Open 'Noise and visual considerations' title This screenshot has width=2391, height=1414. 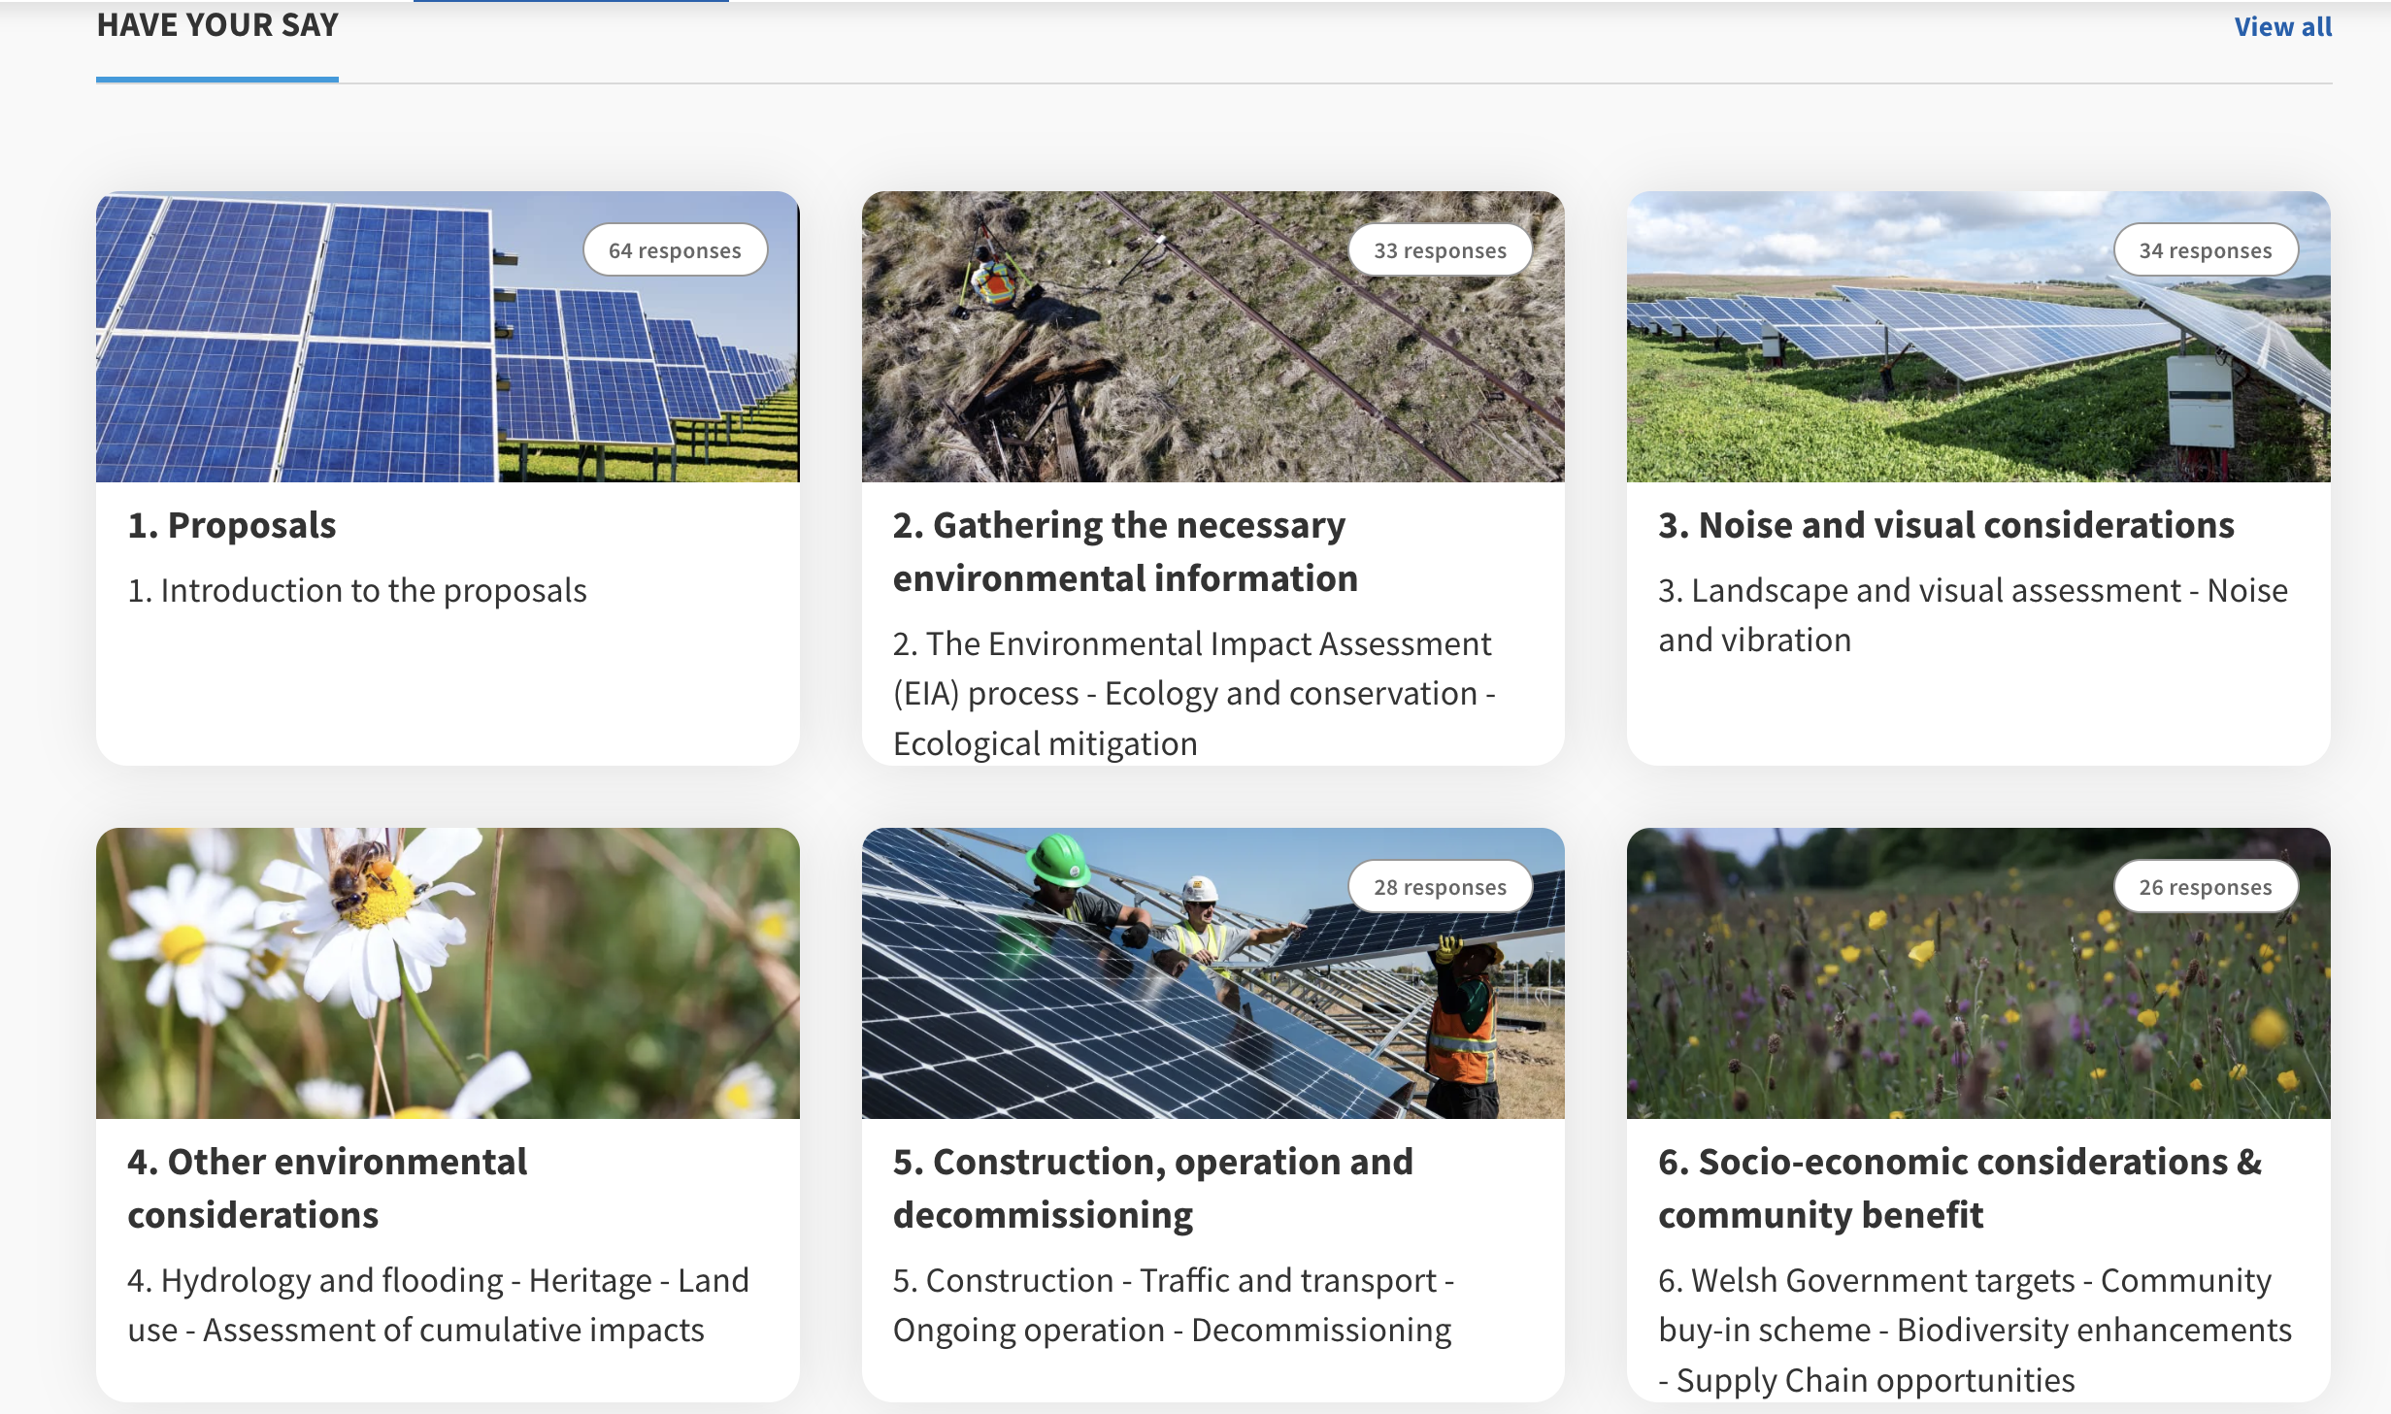pyautogui.click(x=1946, y=525)
